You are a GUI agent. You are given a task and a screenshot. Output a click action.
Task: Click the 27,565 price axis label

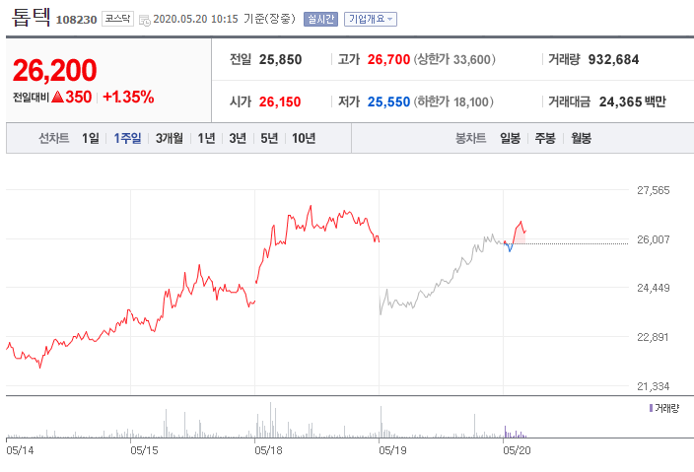654,190
